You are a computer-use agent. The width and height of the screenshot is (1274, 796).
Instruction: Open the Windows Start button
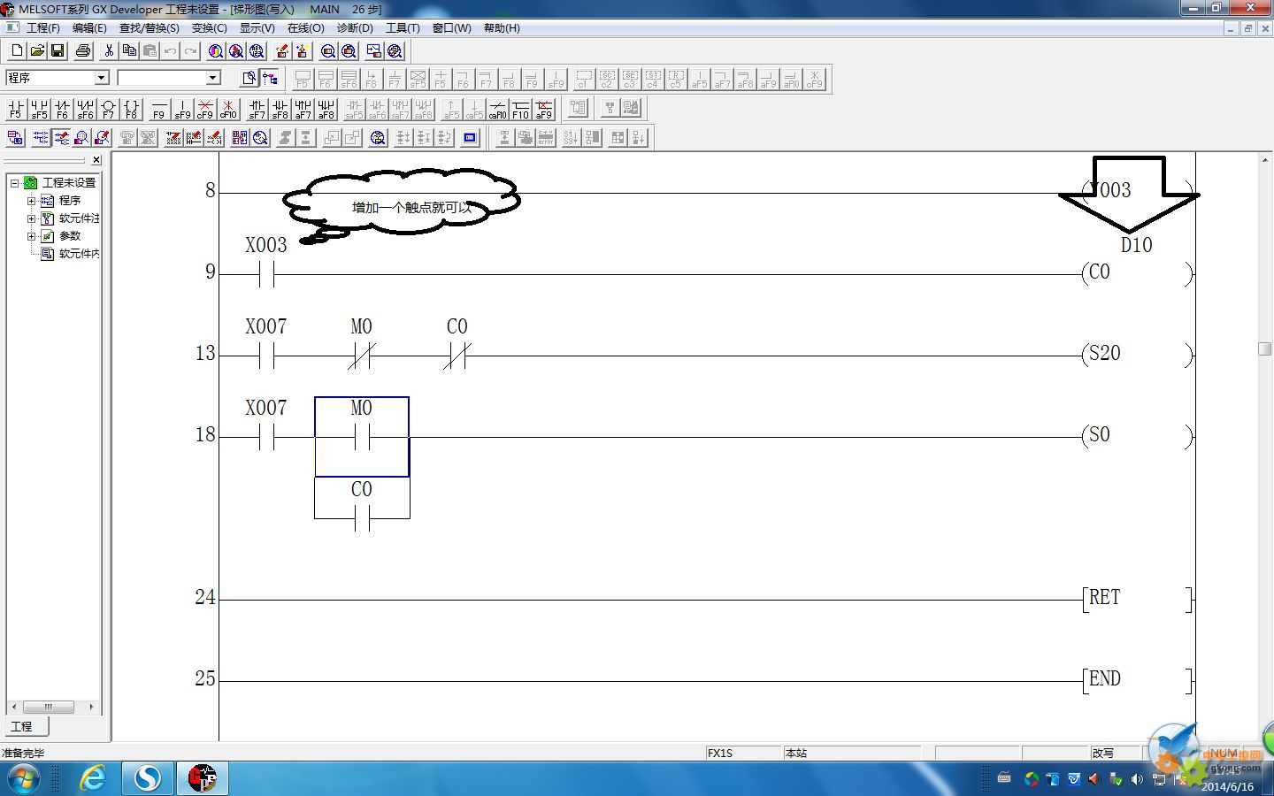click(x=23, y=779)
